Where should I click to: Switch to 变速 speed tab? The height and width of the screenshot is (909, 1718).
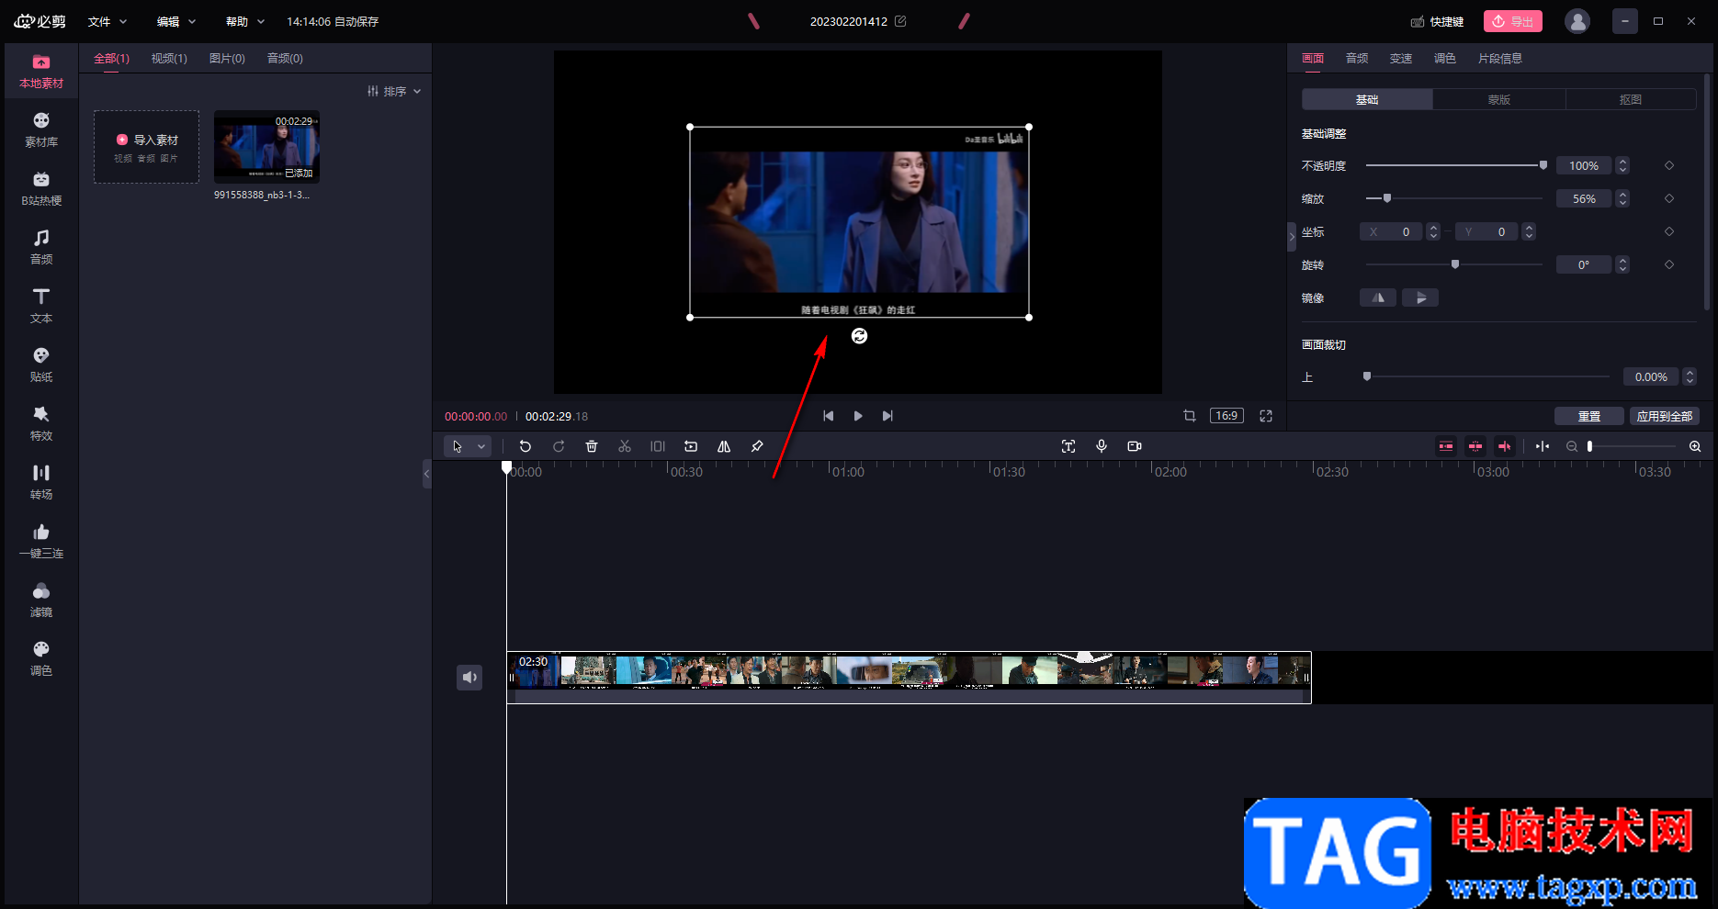(x=1401, y=59)
